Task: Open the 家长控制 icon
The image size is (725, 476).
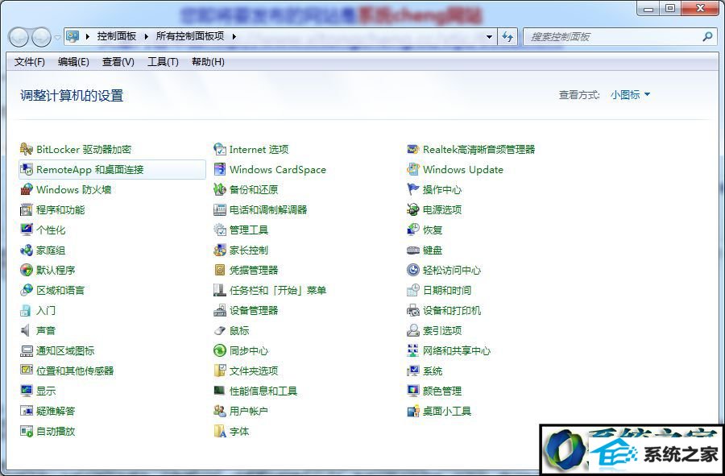Action: [x=220, y=250]
